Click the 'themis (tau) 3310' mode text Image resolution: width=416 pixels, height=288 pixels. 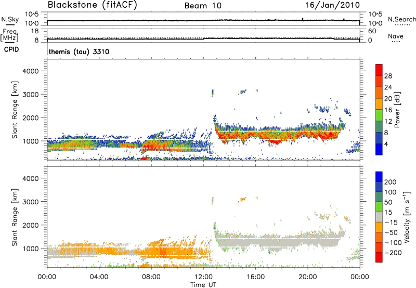pyautogui.click(x=79, y=51)
